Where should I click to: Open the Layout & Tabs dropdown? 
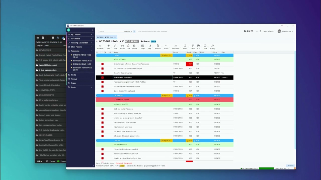point(268,31)
